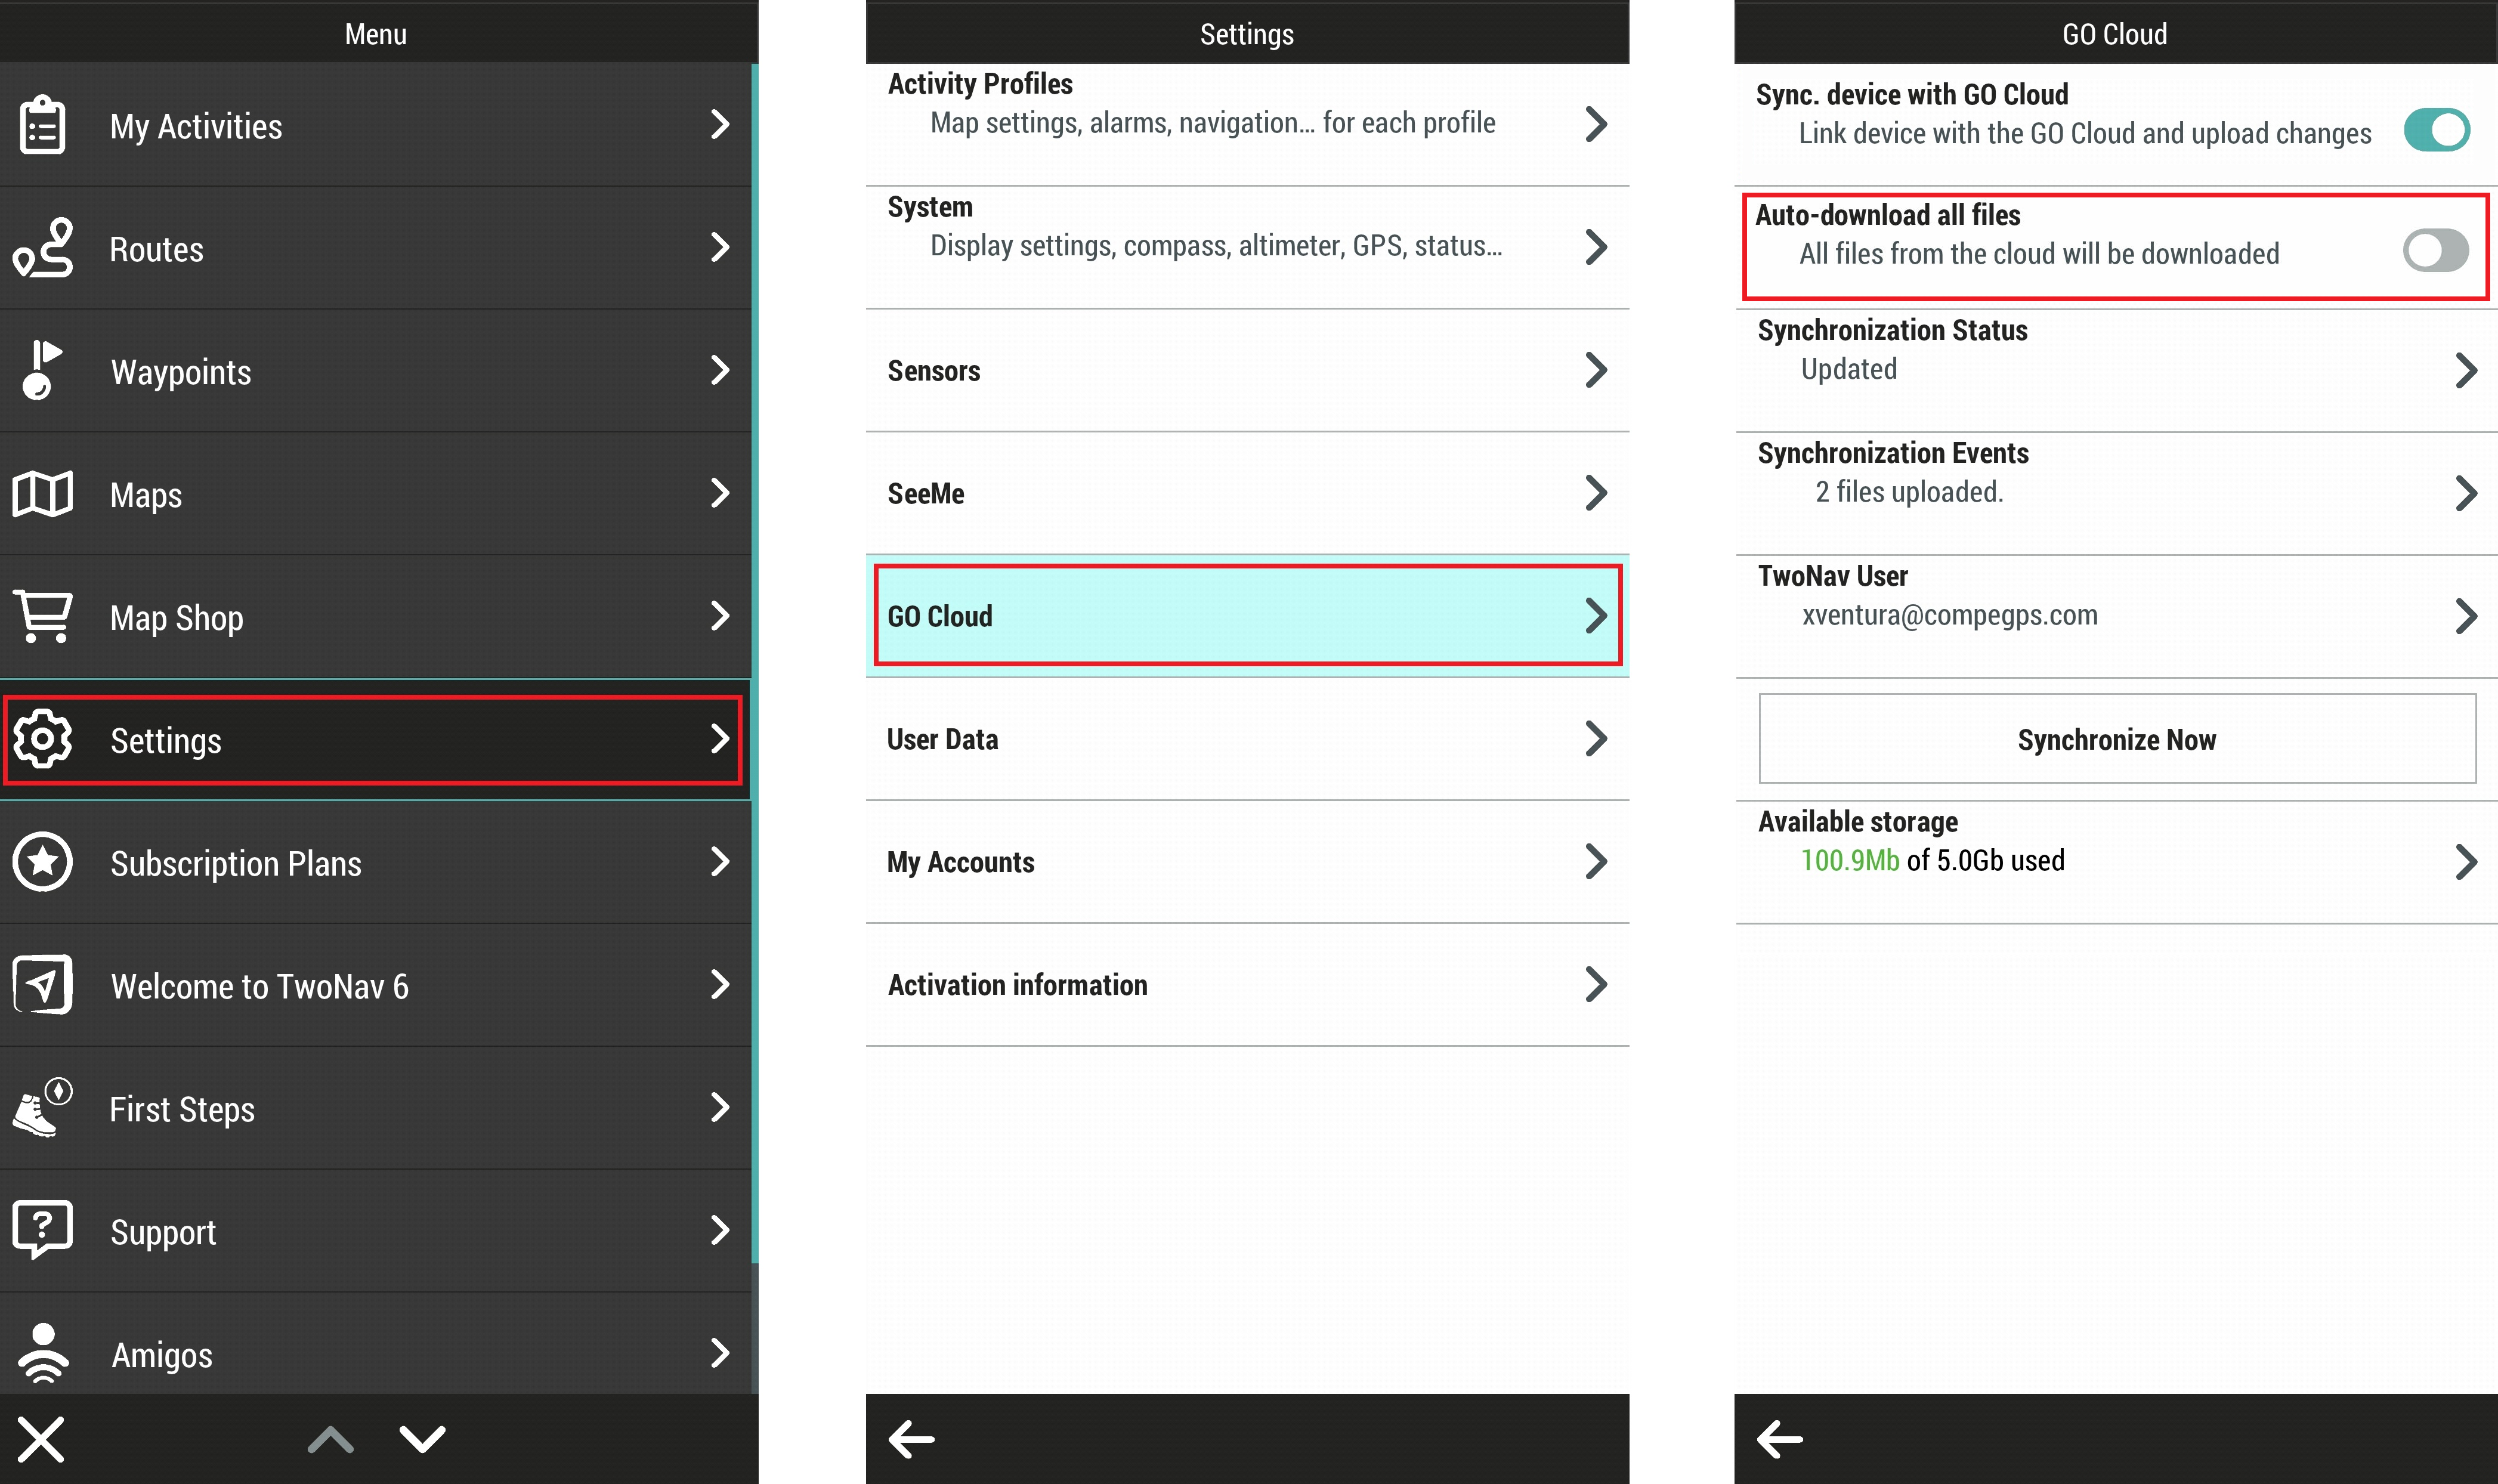Tap the Settings gear icon
This screenshot has width=2498, height=1484.
[x=42, y=739]
